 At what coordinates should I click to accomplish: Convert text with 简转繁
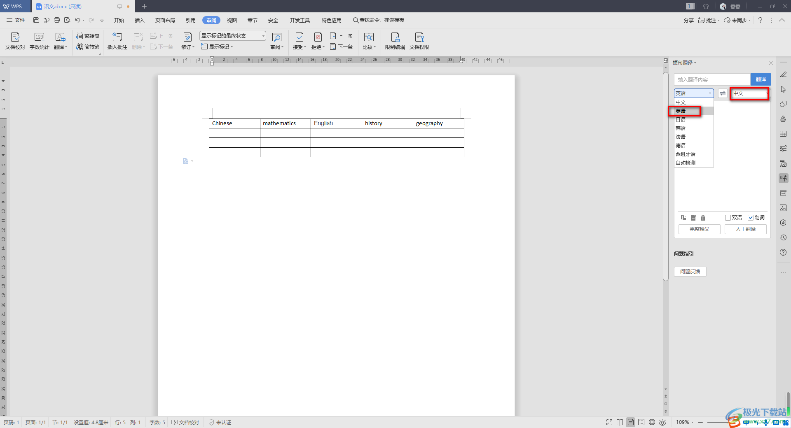88,47
